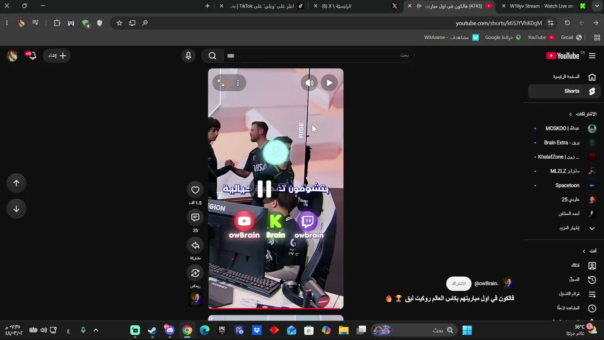Open the Short's three-dot options menu
Viewport: 604px width, 340px height.
coord(238,83)
